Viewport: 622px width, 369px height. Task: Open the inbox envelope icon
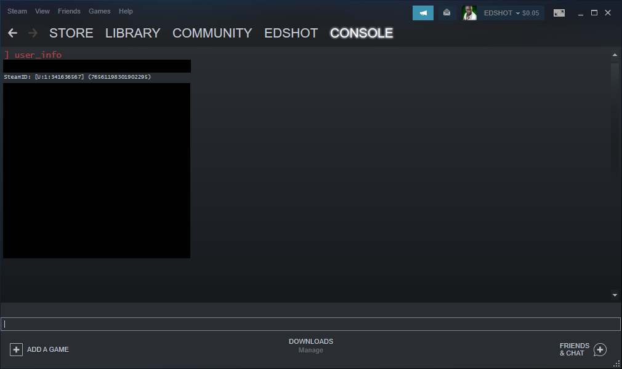(446, 13)
